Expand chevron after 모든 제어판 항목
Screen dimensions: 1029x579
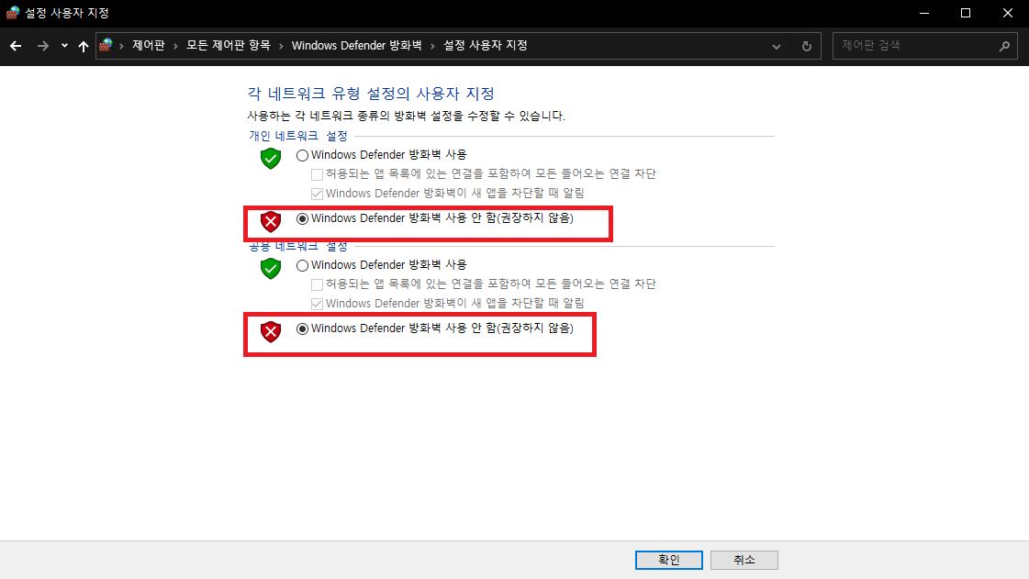tap(281, 46)
